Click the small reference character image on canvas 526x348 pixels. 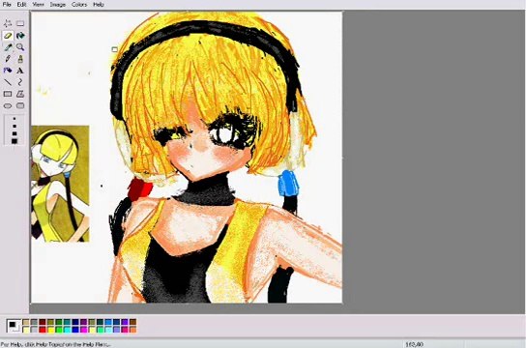[x=60, y=184]
